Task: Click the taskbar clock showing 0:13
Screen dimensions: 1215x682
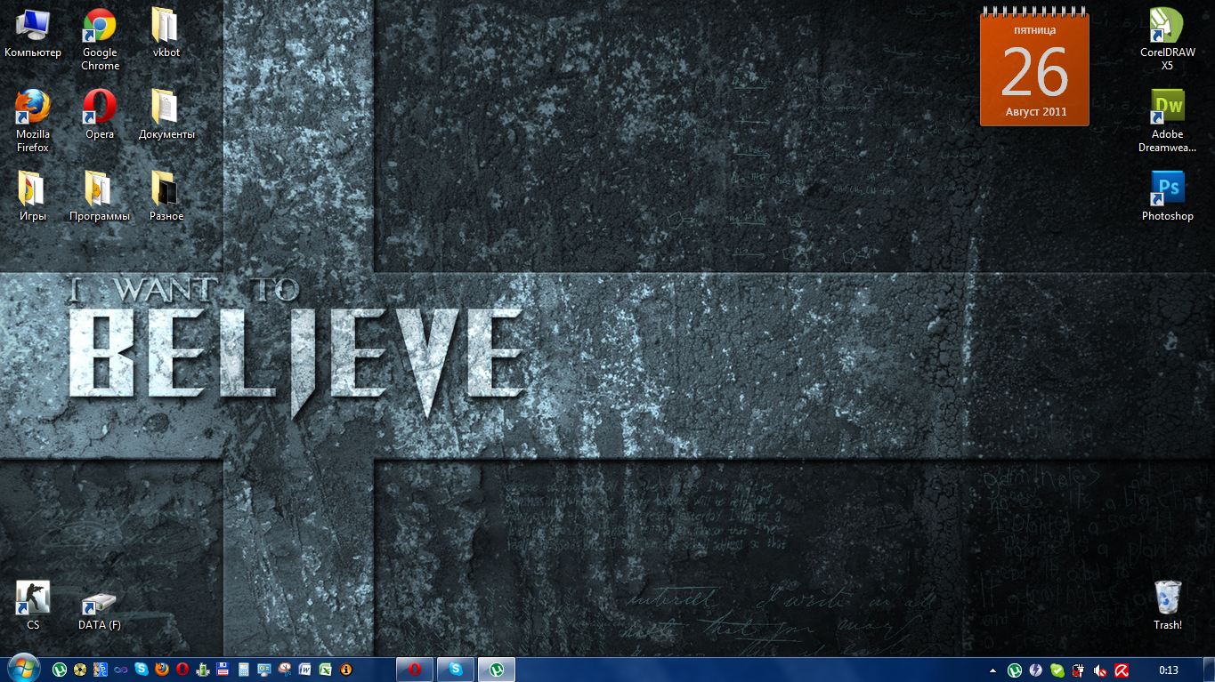Action: (x=1168, y=670)
